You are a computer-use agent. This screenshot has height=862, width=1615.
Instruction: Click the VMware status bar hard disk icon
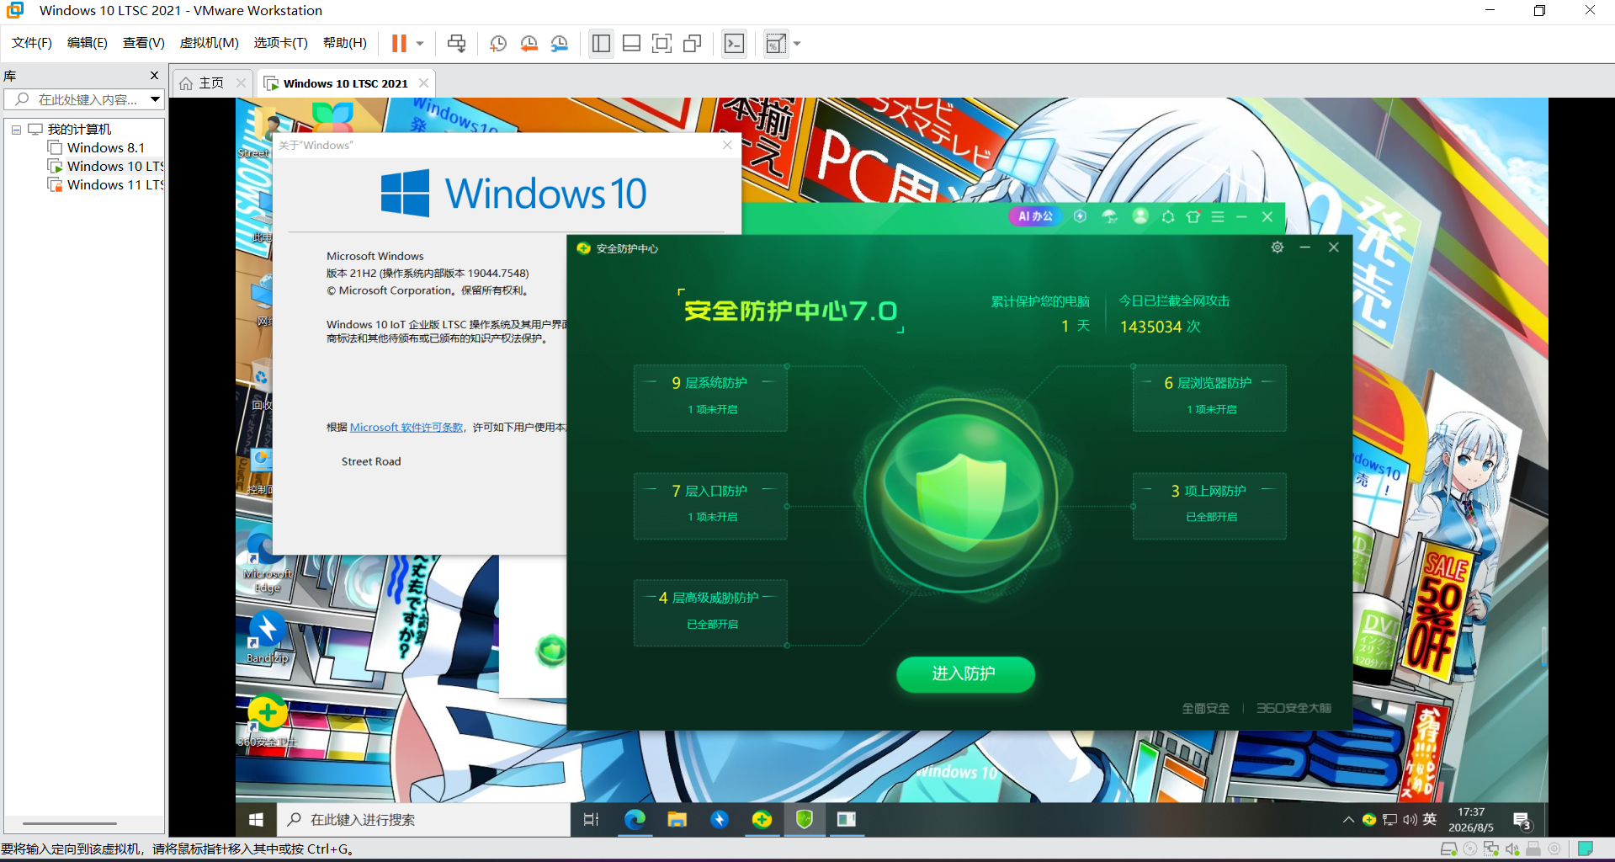(x=1448, y=849)
